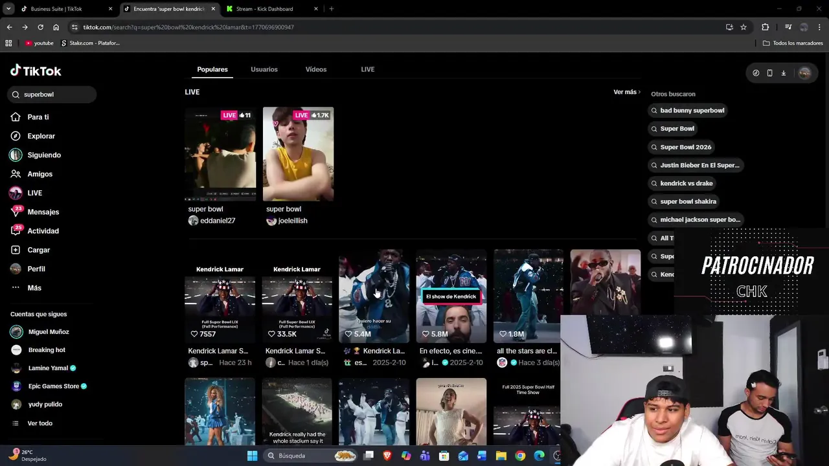Open the video with 1.8M likes

(x=528, y=296)
